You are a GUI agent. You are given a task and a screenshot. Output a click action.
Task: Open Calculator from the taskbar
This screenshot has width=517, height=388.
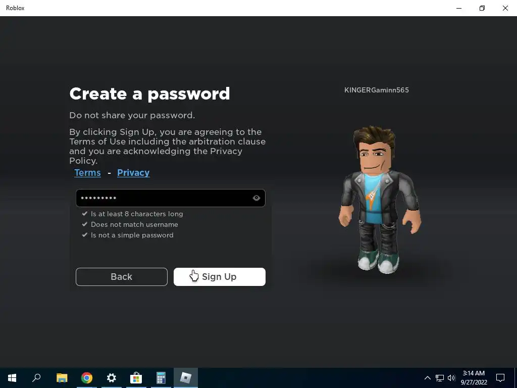(x=161, y=378)
